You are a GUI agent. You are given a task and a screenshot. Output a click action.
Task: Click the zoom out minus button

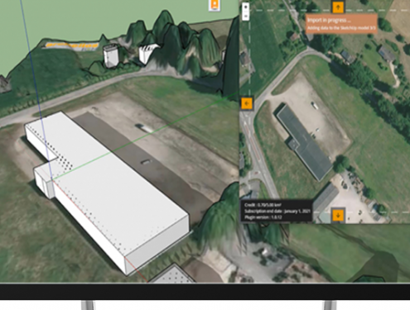[246, 16]
